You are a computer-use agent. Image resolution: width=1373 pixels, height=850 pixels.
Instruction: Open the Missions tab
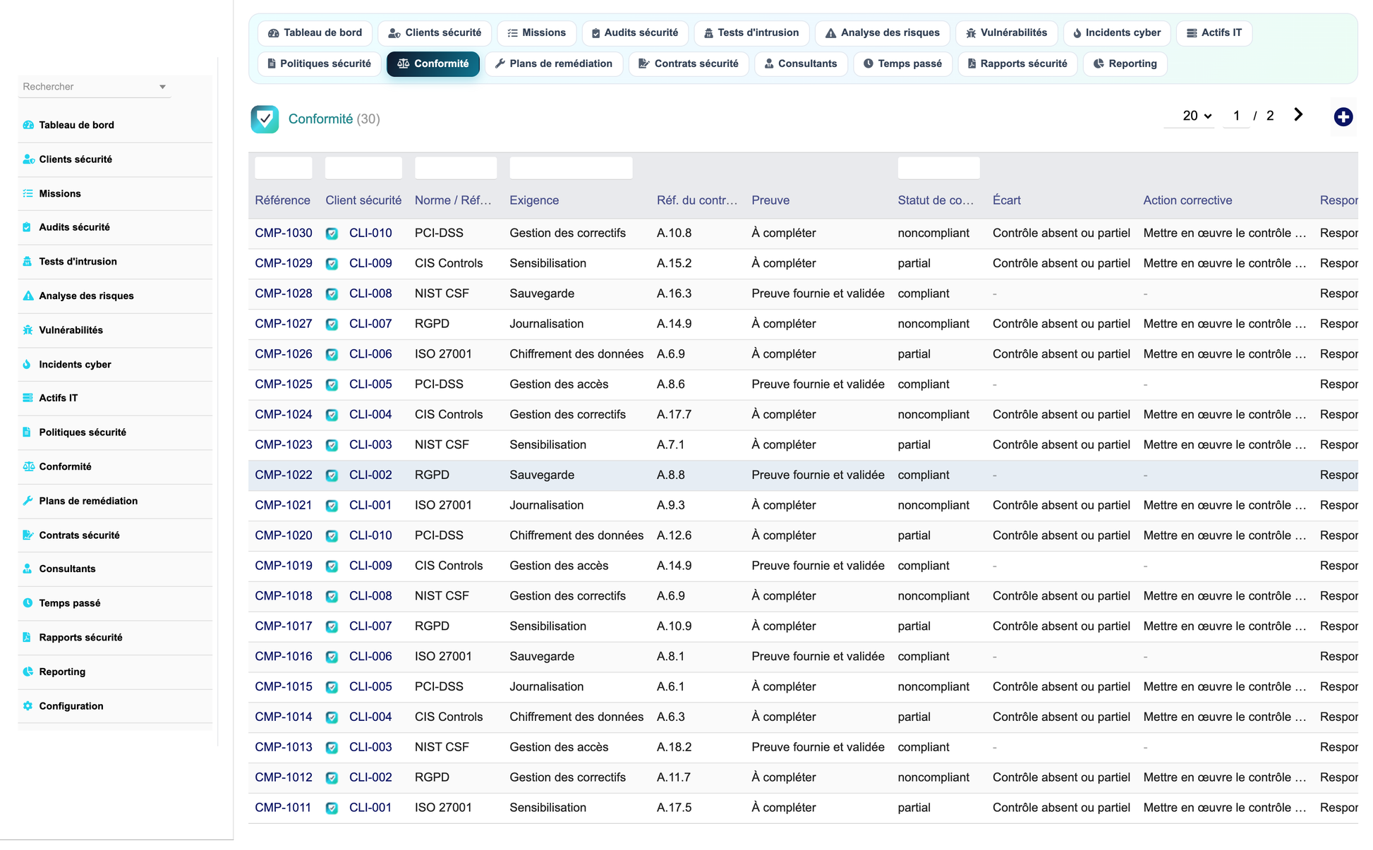click(536, 32)
